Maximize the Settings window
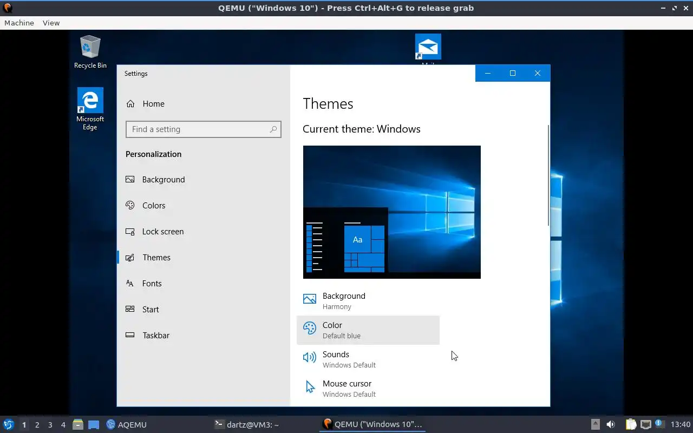The width and height of the screenshot is (693, 433). click(513, 73)
